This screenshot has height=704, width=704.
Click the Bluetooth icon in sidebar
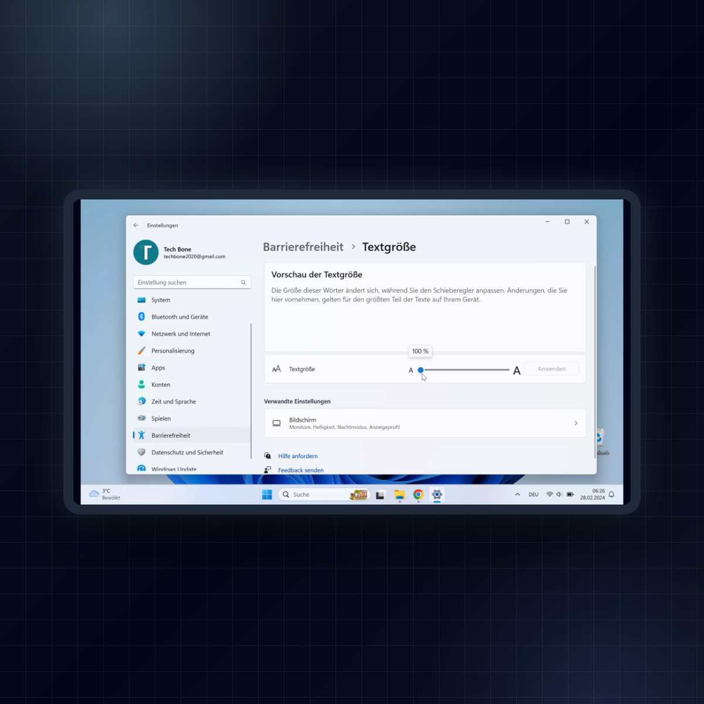point(141,317)
